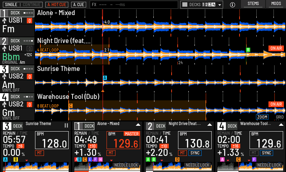Screen dimensions: 286x172
Task: Toggle MT master tempo on deck 2
Action: pos(182,153)
